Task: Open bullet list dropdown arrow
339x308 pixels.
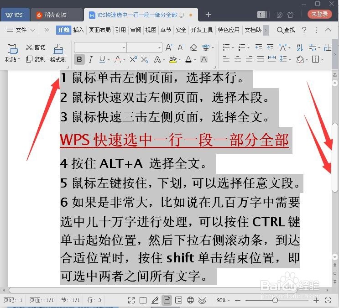Action: tap(233, 47)
